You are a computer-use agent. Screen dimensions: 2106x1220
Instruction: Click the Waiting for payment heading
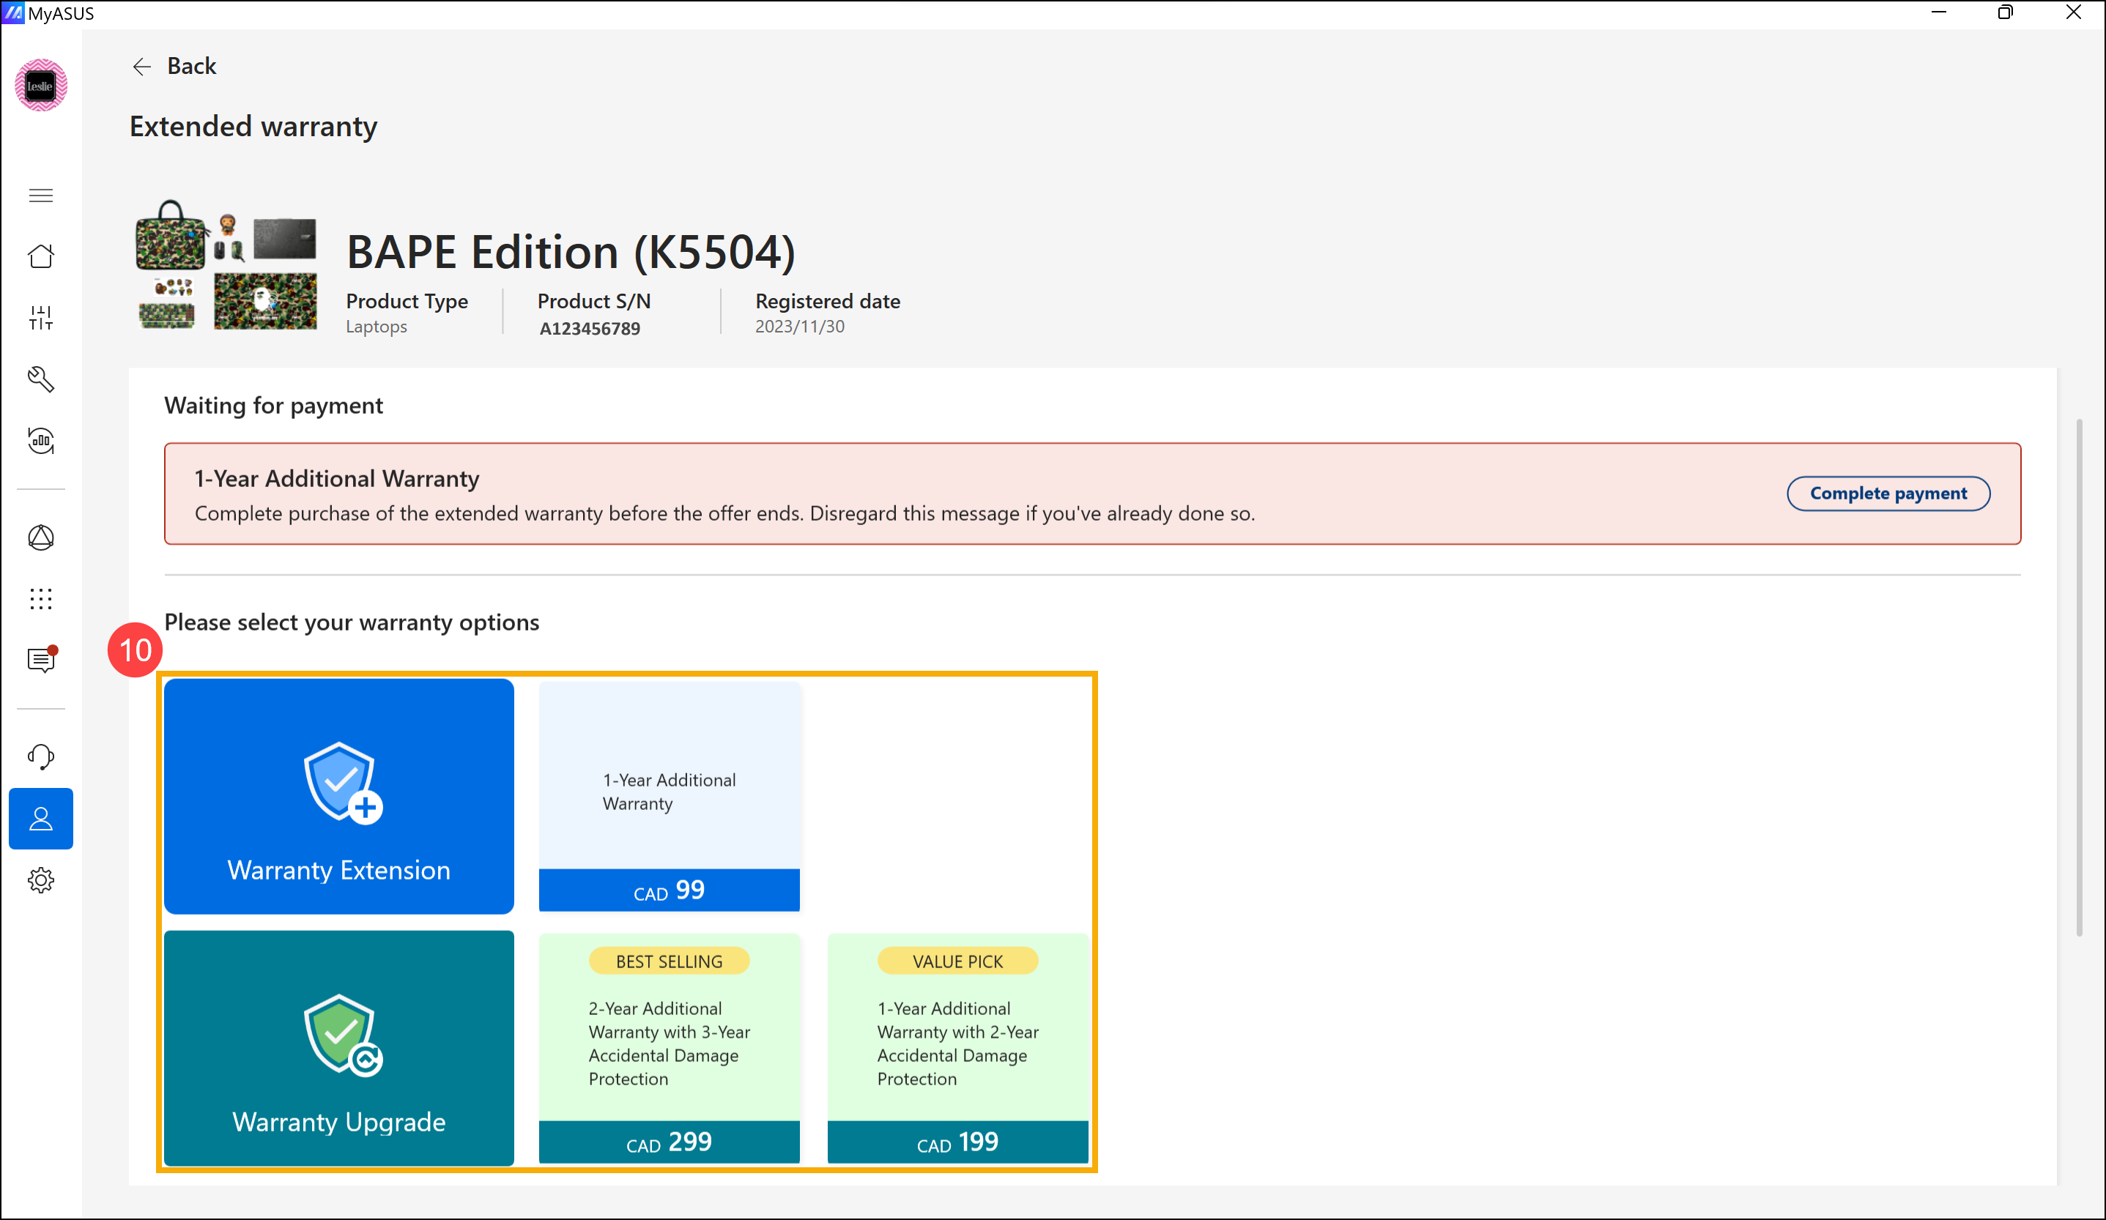tap(273, 405)
